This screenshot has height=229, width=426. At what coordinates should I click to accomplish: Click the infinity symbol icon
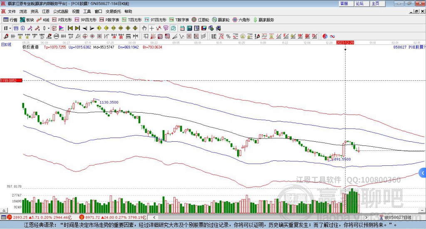(332, 37)
